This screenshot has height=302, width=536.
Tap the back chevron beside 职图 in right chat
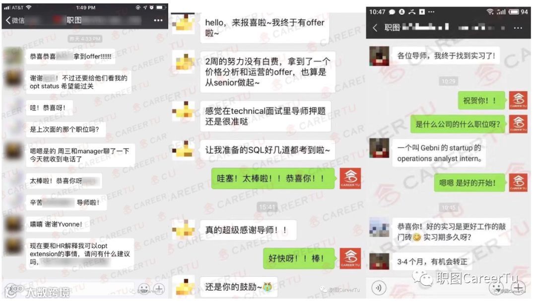pos(375,28)
